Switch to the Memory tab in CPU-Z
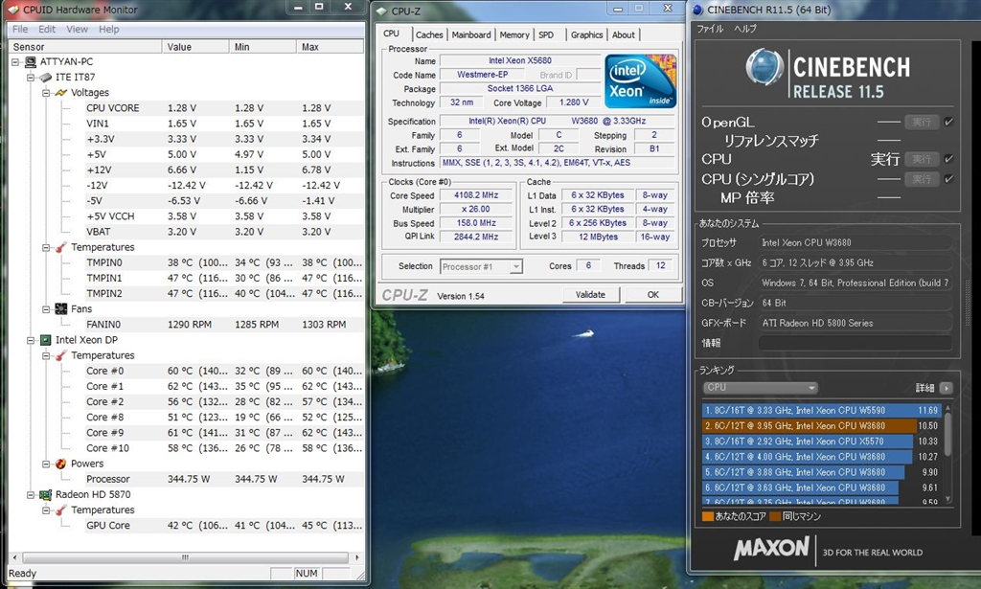This screenshot has width=981, height=589. 514,35
